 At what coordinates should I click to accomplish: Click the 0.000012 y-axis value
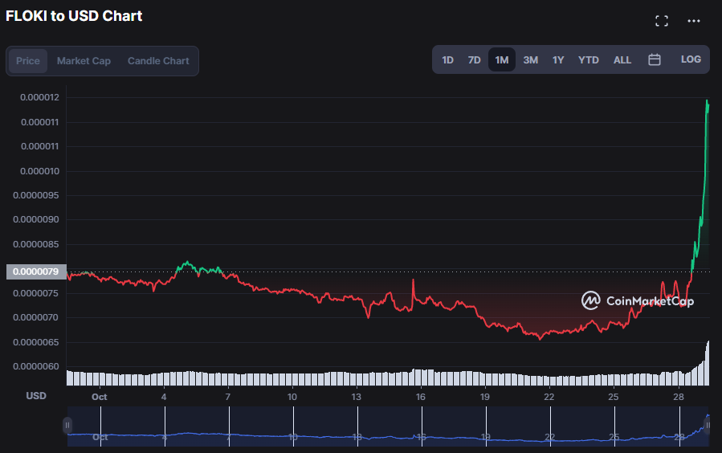(x=39, y=97)
